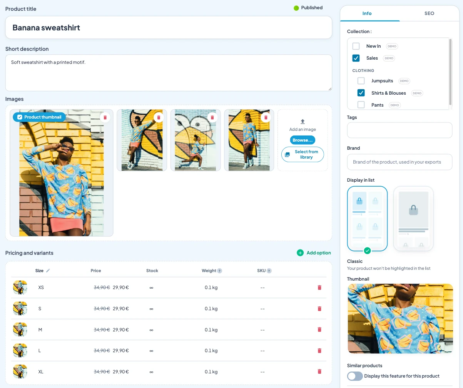The width and height of the screenshot is (463, 388).
Task: Open the SKU help question mark
Action: (x=269, y=271)
